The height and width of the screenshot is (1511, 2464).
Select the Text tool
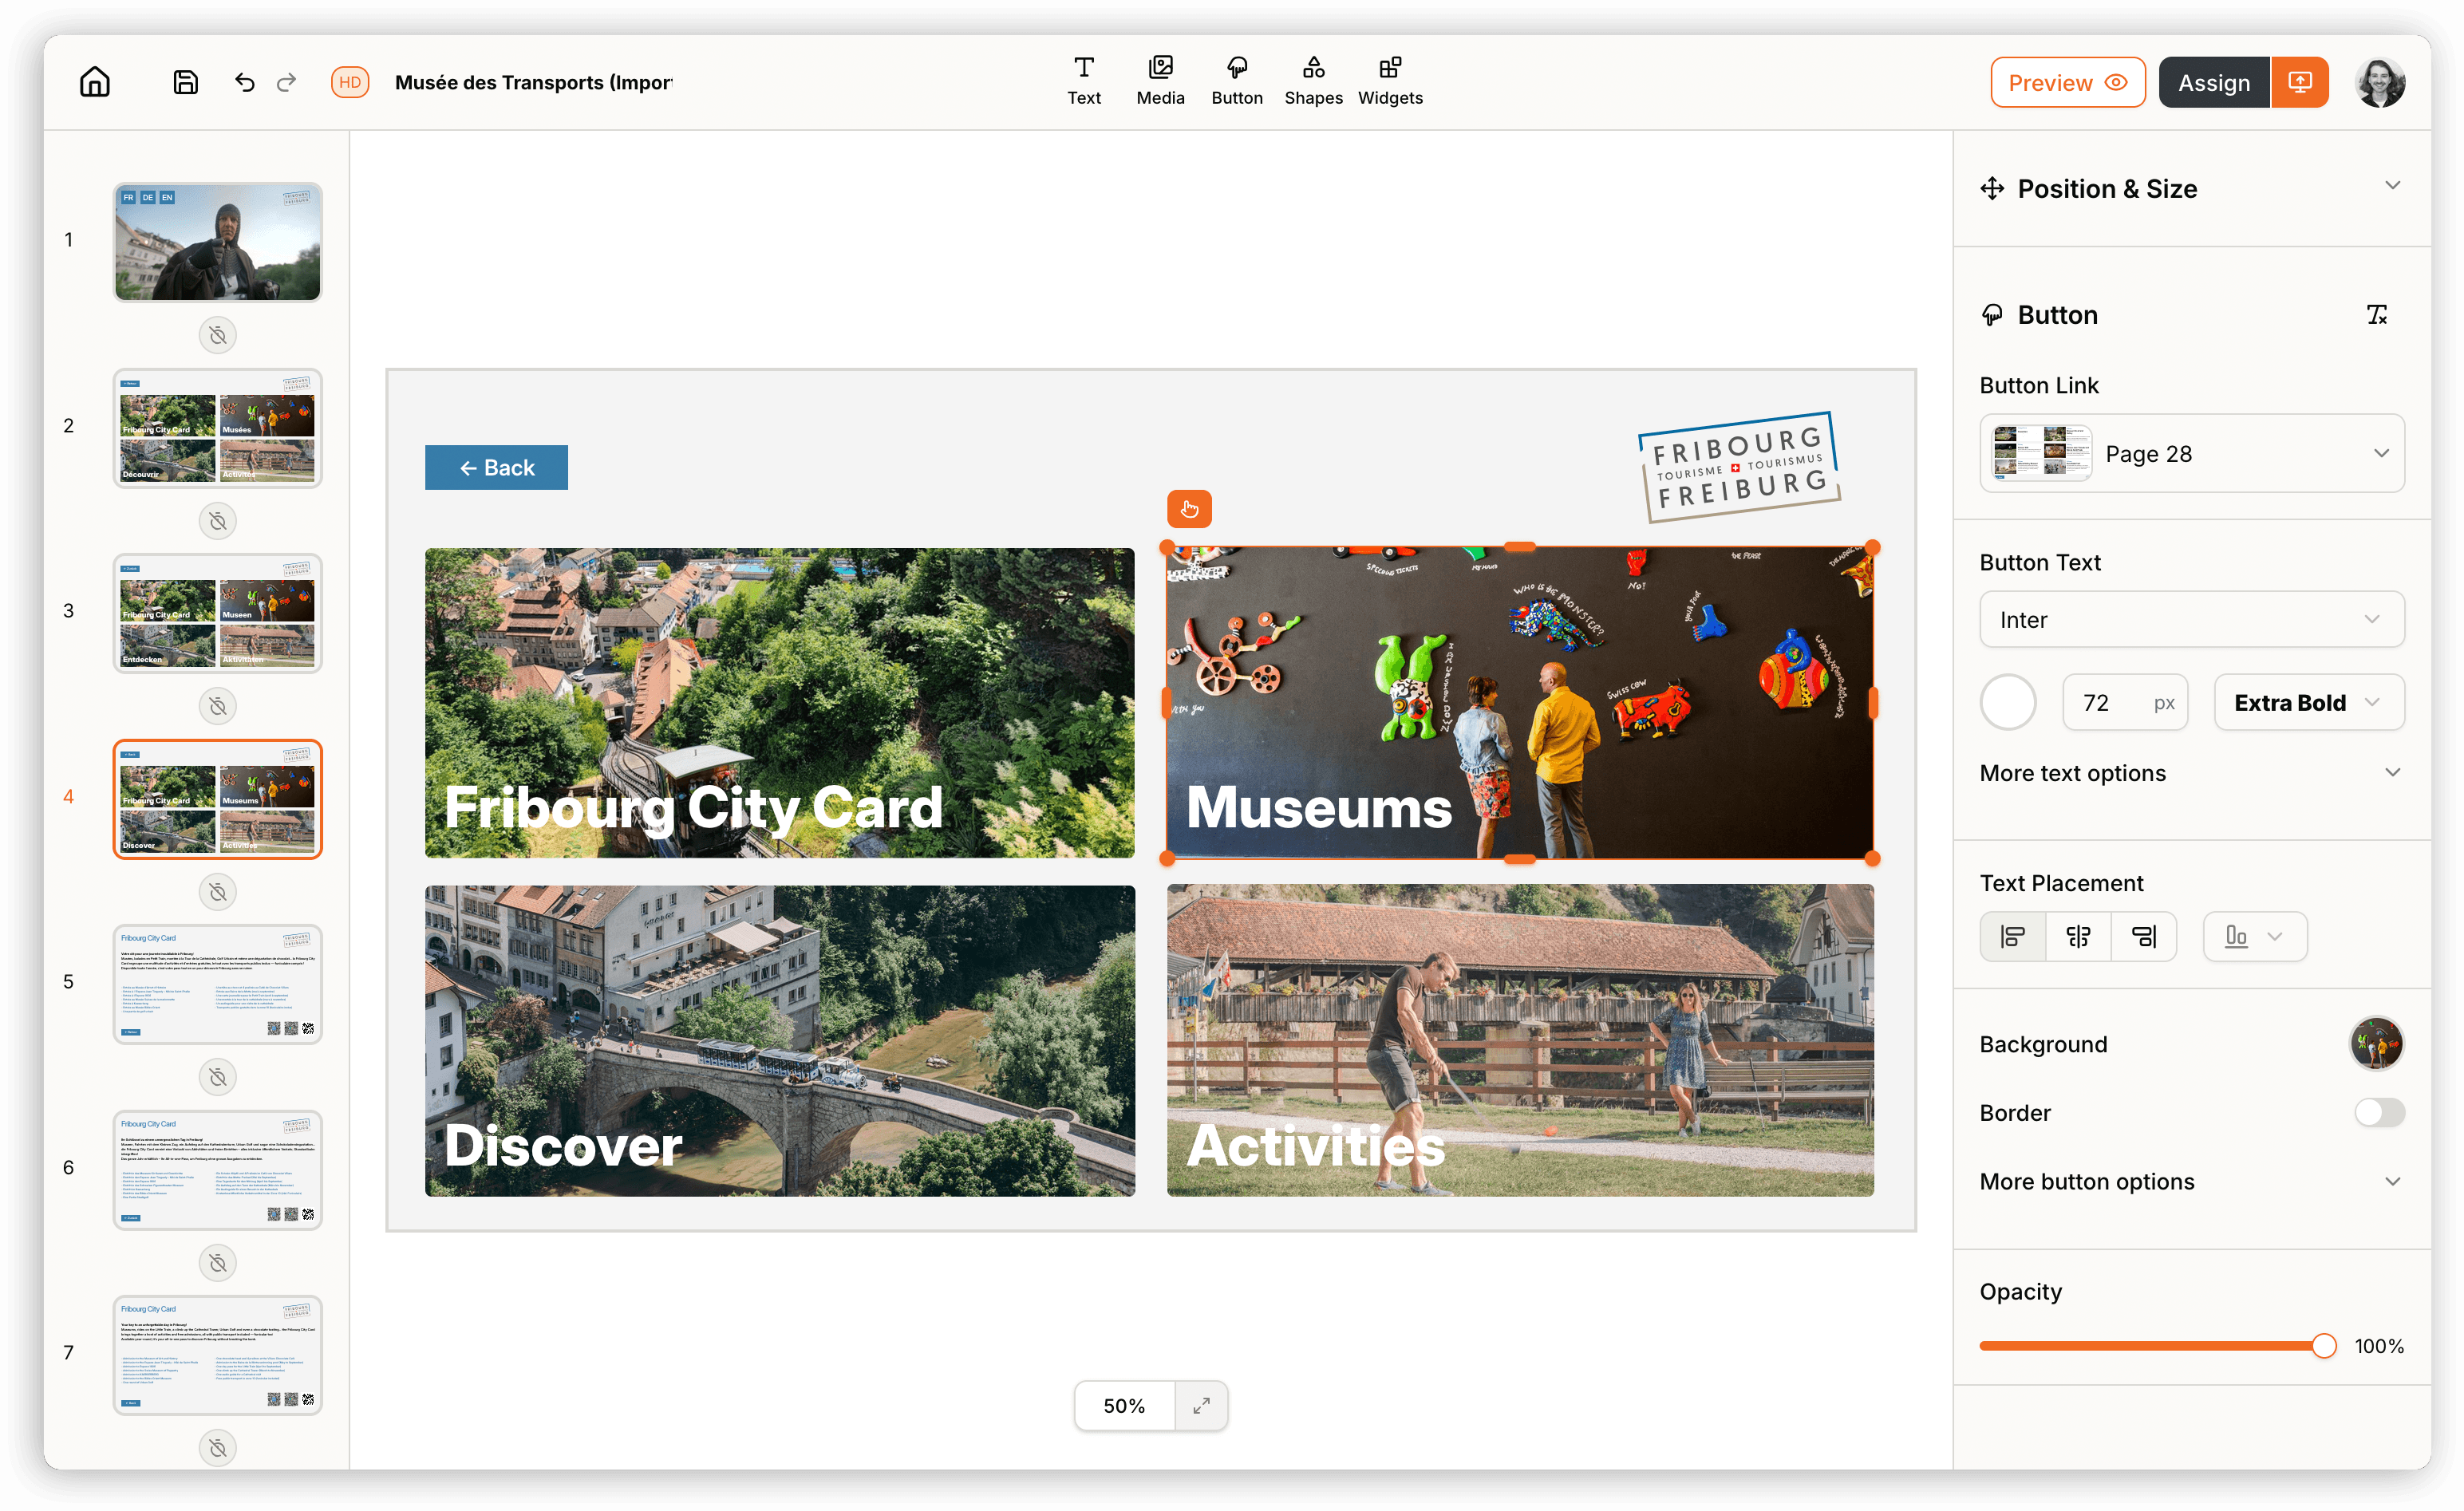[1084, 81]
